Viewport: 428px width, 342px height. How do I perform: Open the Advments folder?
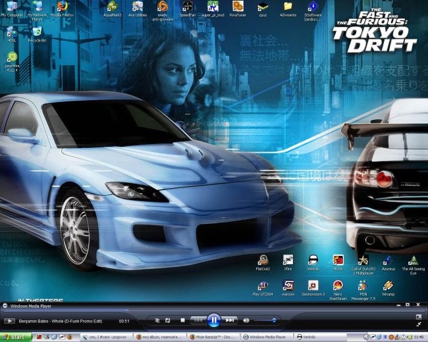click(x=288, y=9)
